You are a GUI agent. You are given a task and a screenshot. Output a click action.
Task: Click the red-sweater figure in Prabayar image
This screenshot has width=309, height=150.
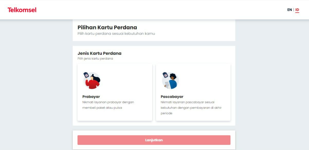pyautogui.click(x=93, y=84)
